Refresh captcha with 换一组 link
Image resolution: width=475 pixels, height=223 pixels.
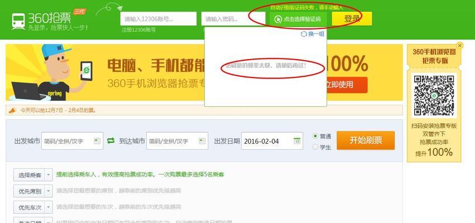coord(316,34)
